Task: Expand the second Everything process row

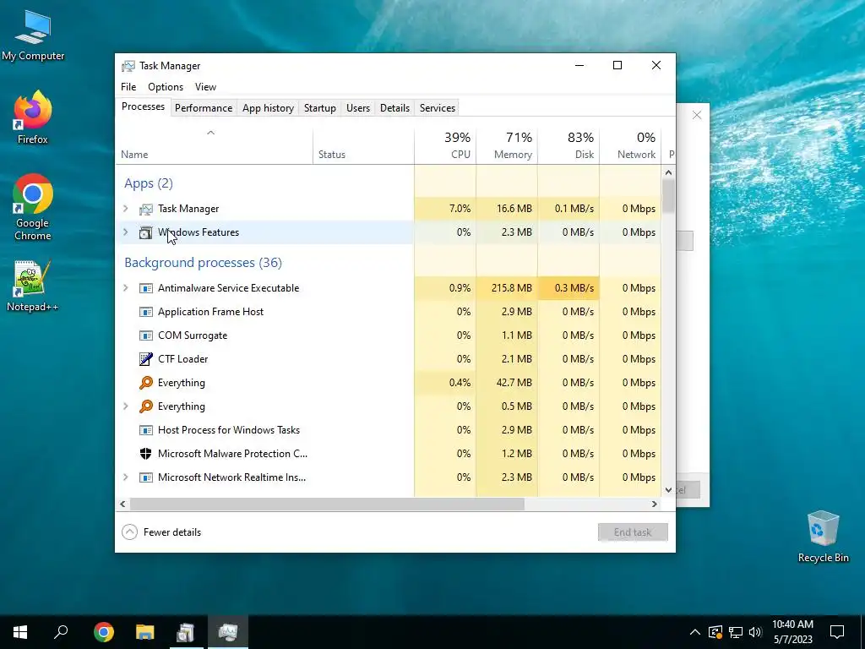Action: [x=126, y=406]
